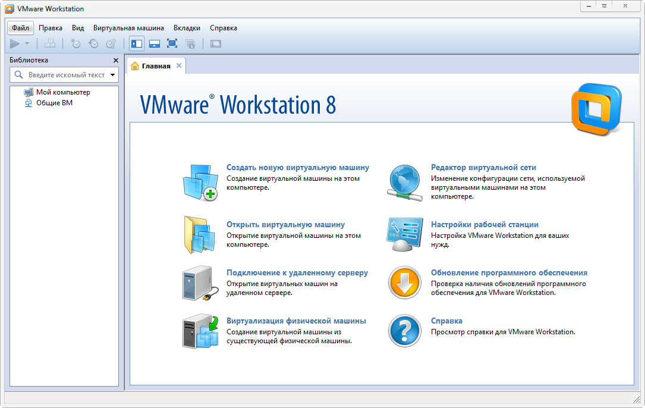This screenshot has height=408, width=645.
Task: Open the Виртуальная машина menu
Action: (x=128, y=28)
